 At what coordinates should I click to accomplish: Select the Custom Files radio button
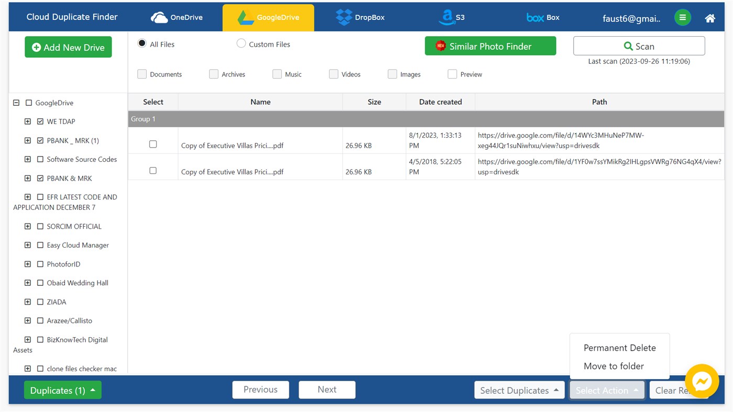241,43
